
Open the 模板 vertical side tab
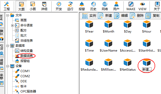(2, 79)
